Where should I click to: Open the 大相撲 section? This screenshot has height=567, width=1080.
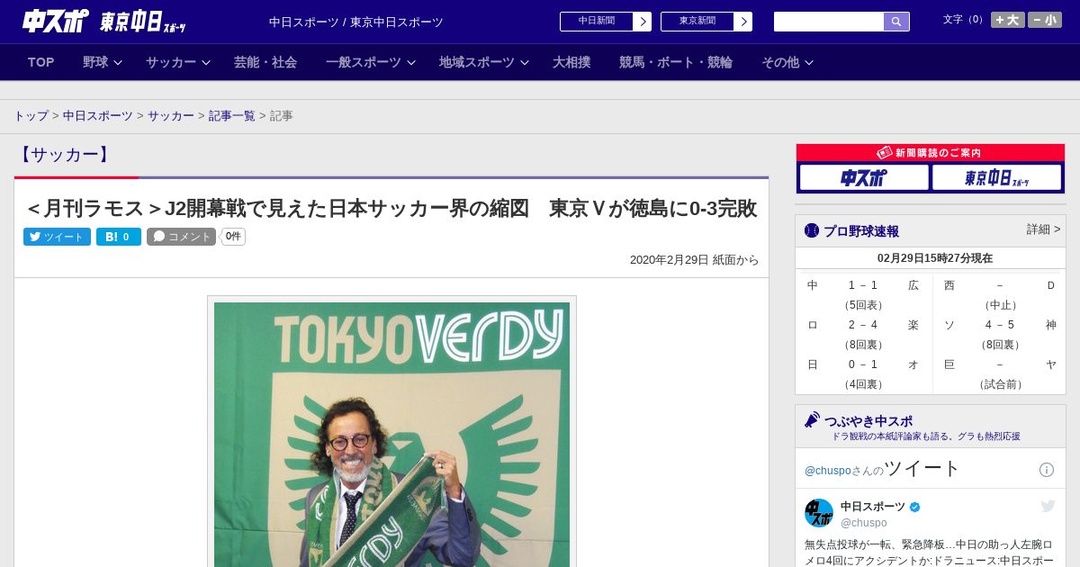coord(571,62)
